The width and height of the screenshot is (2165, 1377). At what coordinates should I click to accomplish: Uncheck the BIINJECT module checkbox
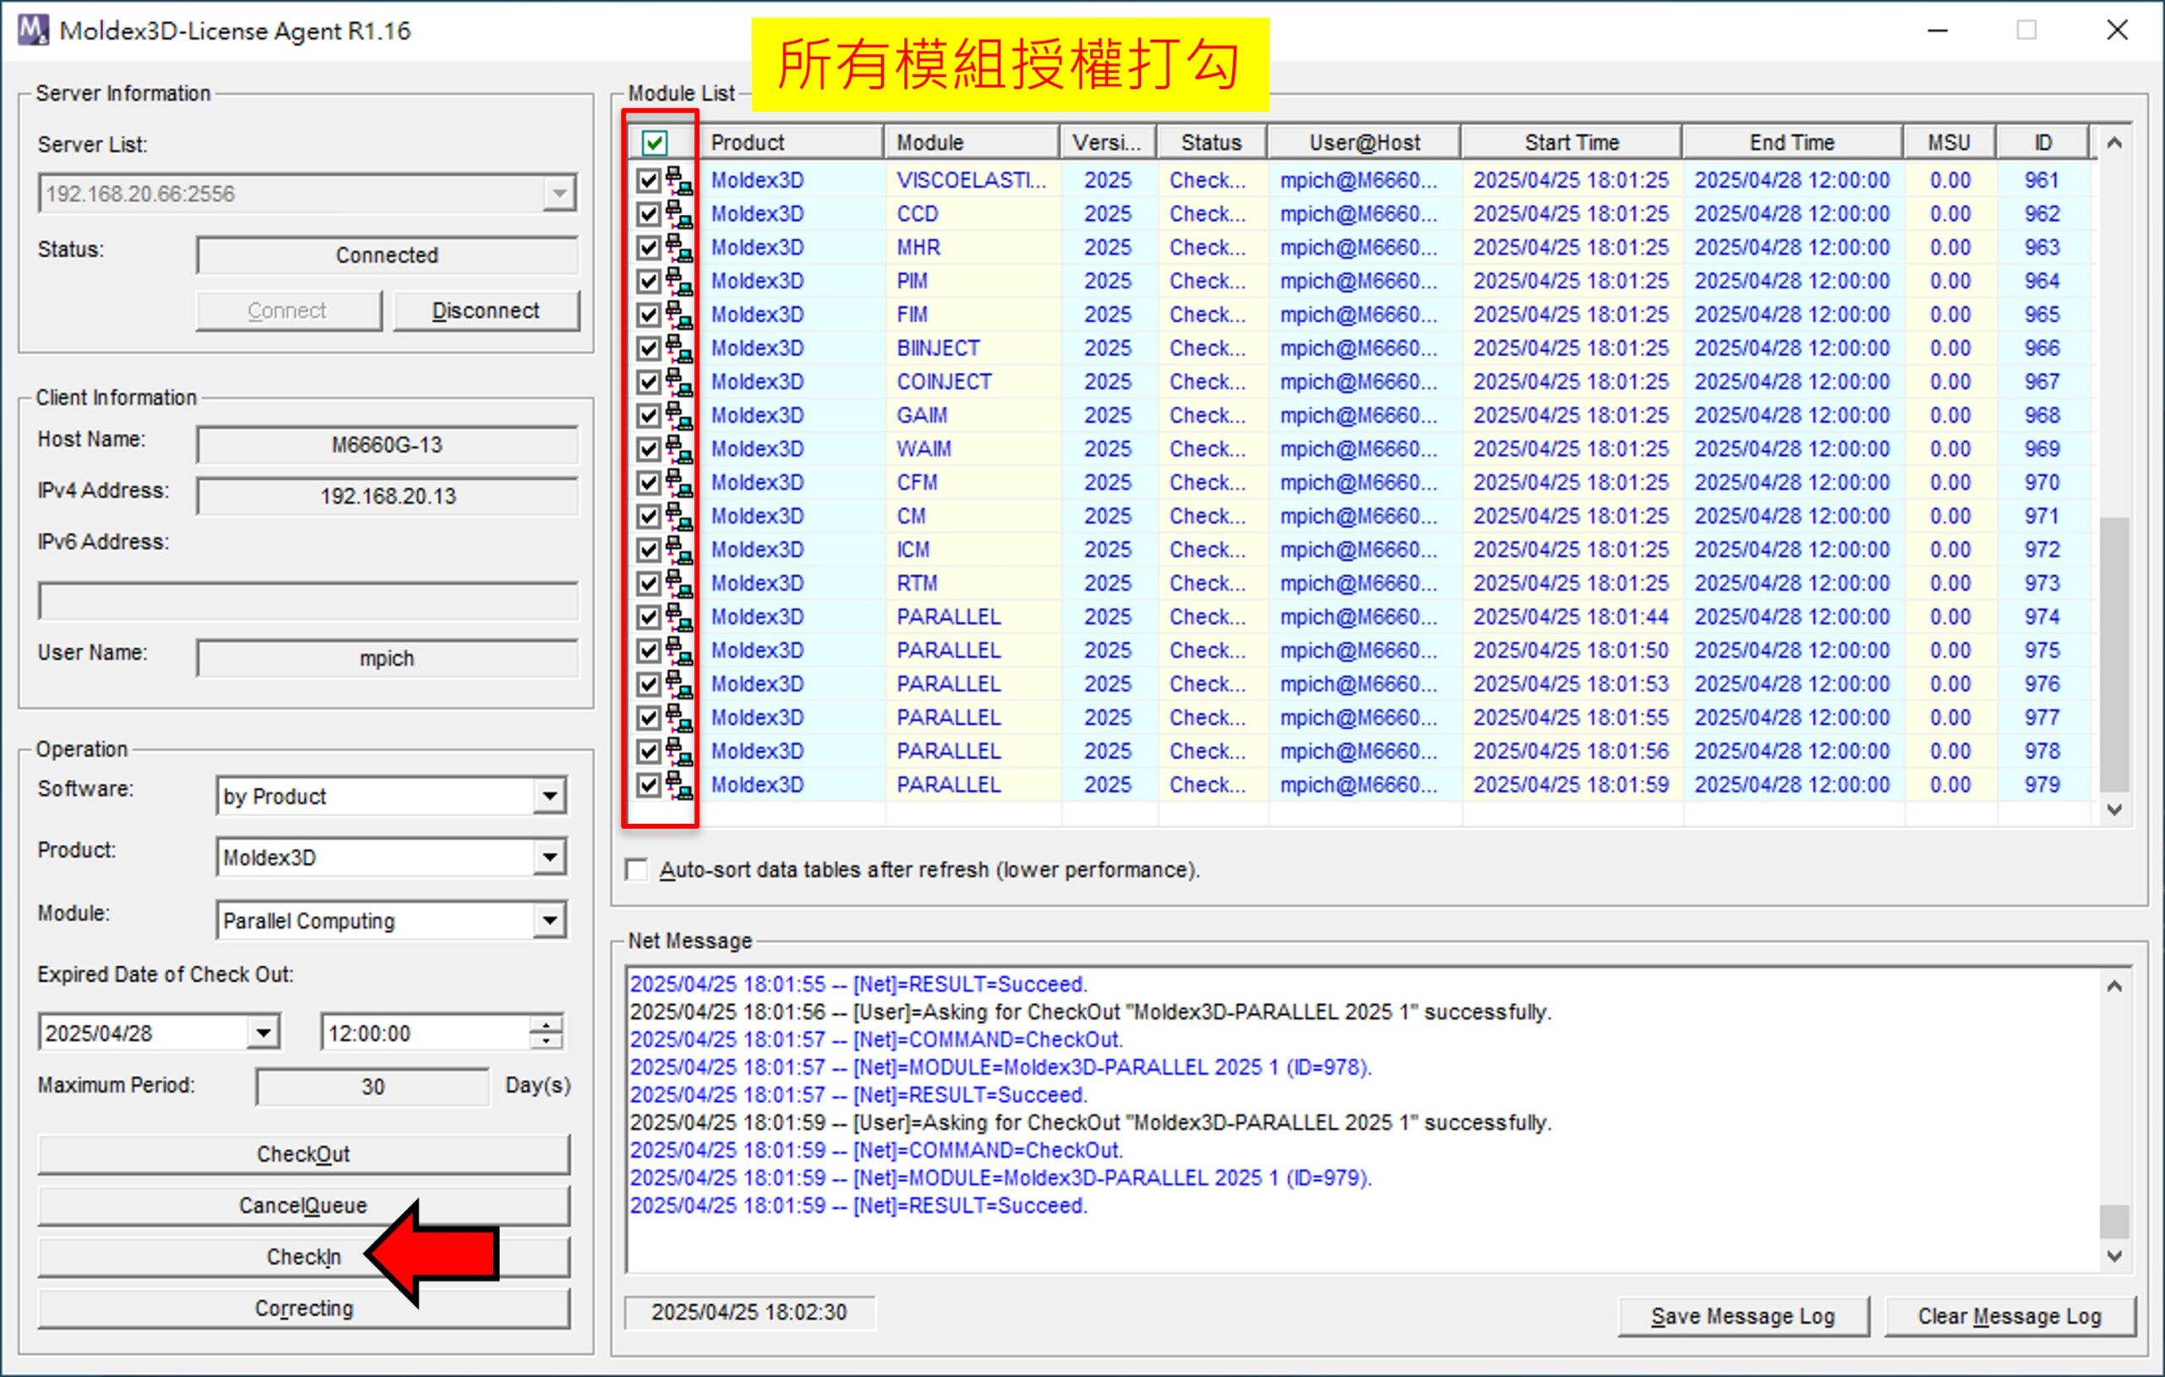(649, 348)
